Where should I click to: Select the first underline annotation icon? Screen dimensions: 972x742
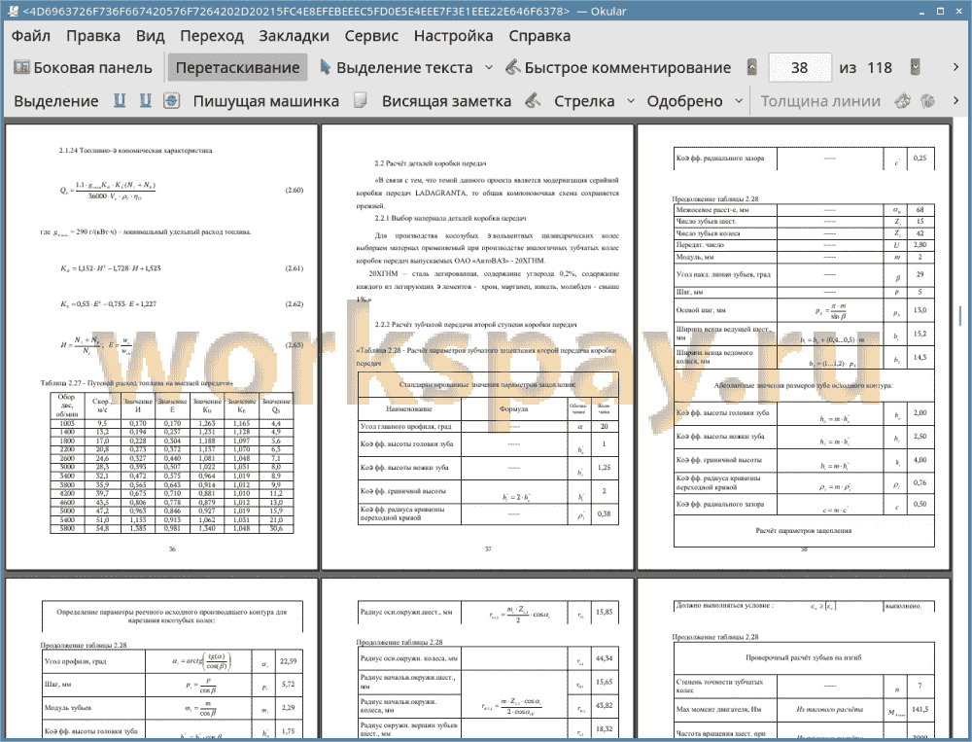click(x=120, y=100)
